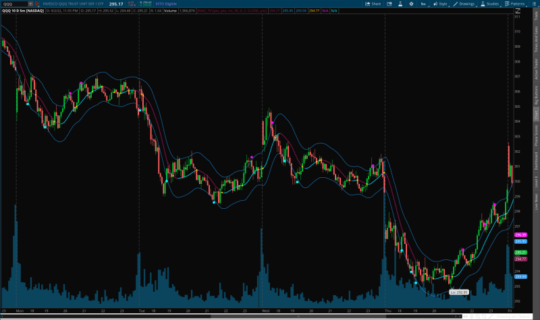Click the blue 295.95 value in header
Screen dimensions: 540x320
(x=288, y=11)
